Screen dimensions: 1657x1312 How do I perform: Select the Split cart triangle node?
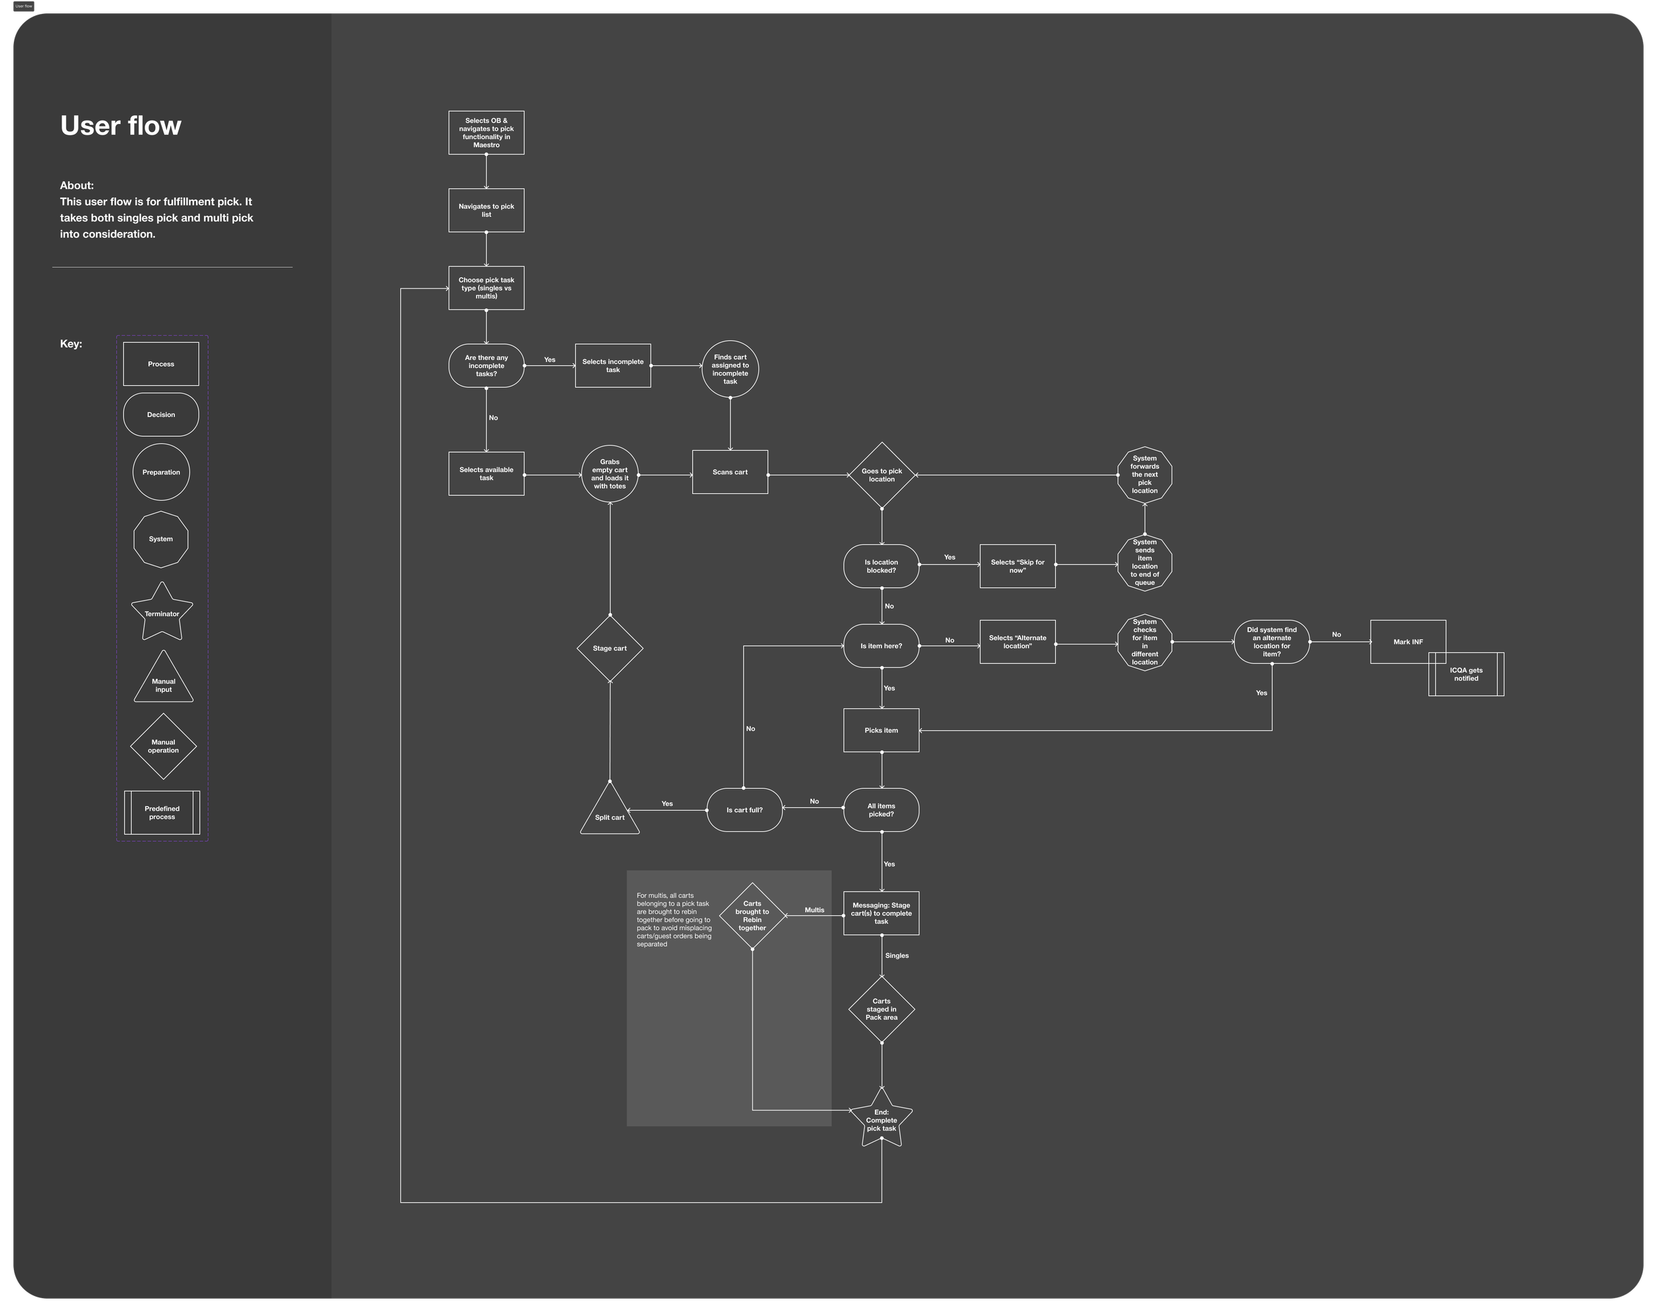[x=610, y=816]
